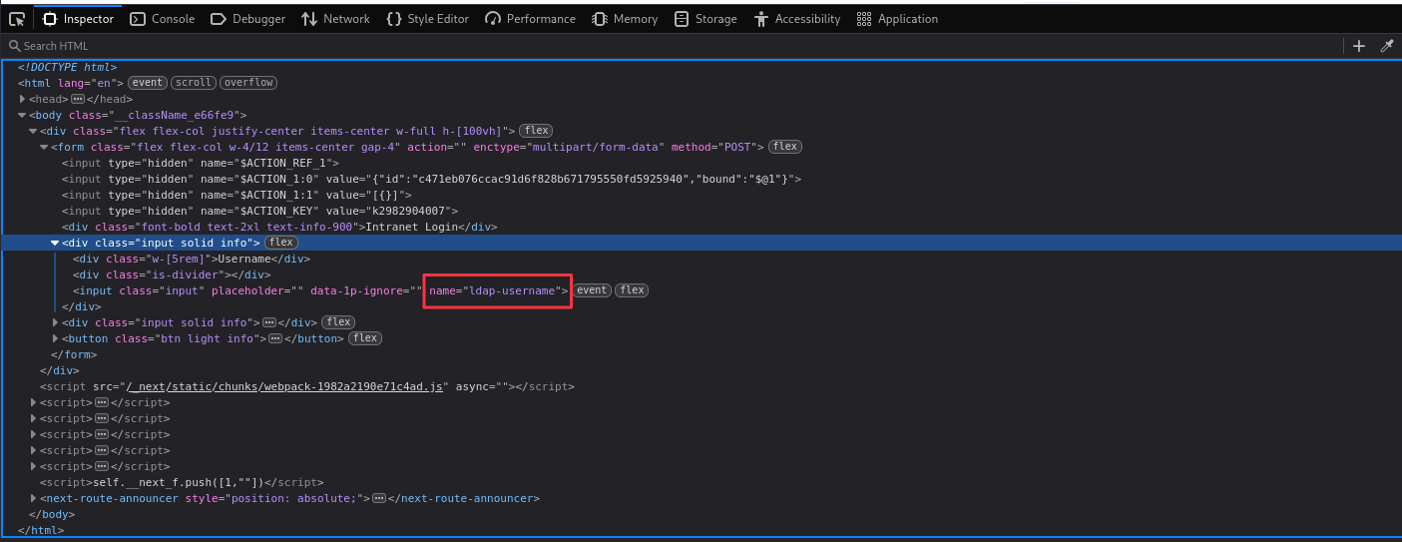The image size is (1402, 542).
Task: Activate the element picker icon
Action: [x=17, y=19]
